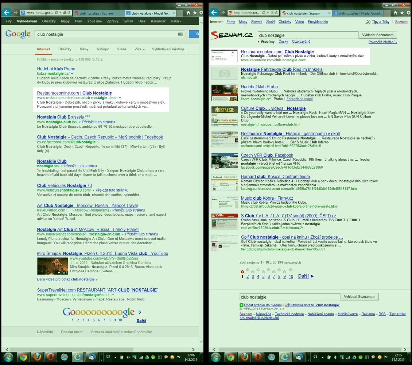Open the gear tools menu in the Google window

(201, 13)
